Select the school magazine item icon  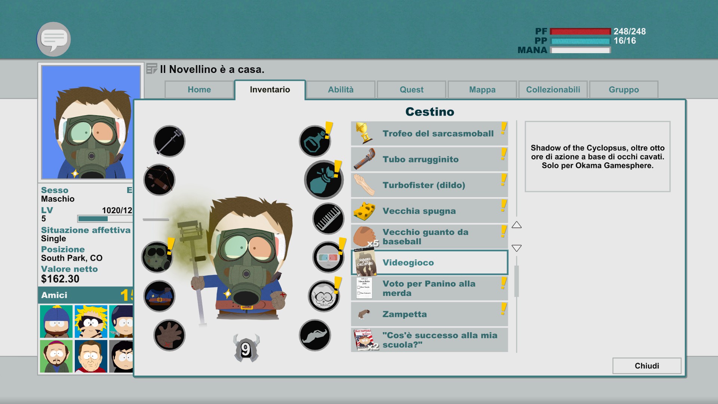[x=365, y=340]
